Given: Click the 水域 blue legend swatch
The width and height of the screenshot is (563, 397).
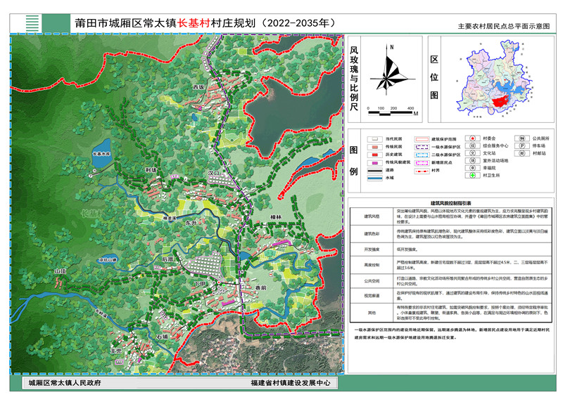Looking at the screenshot, I should [x=373, y=178].
